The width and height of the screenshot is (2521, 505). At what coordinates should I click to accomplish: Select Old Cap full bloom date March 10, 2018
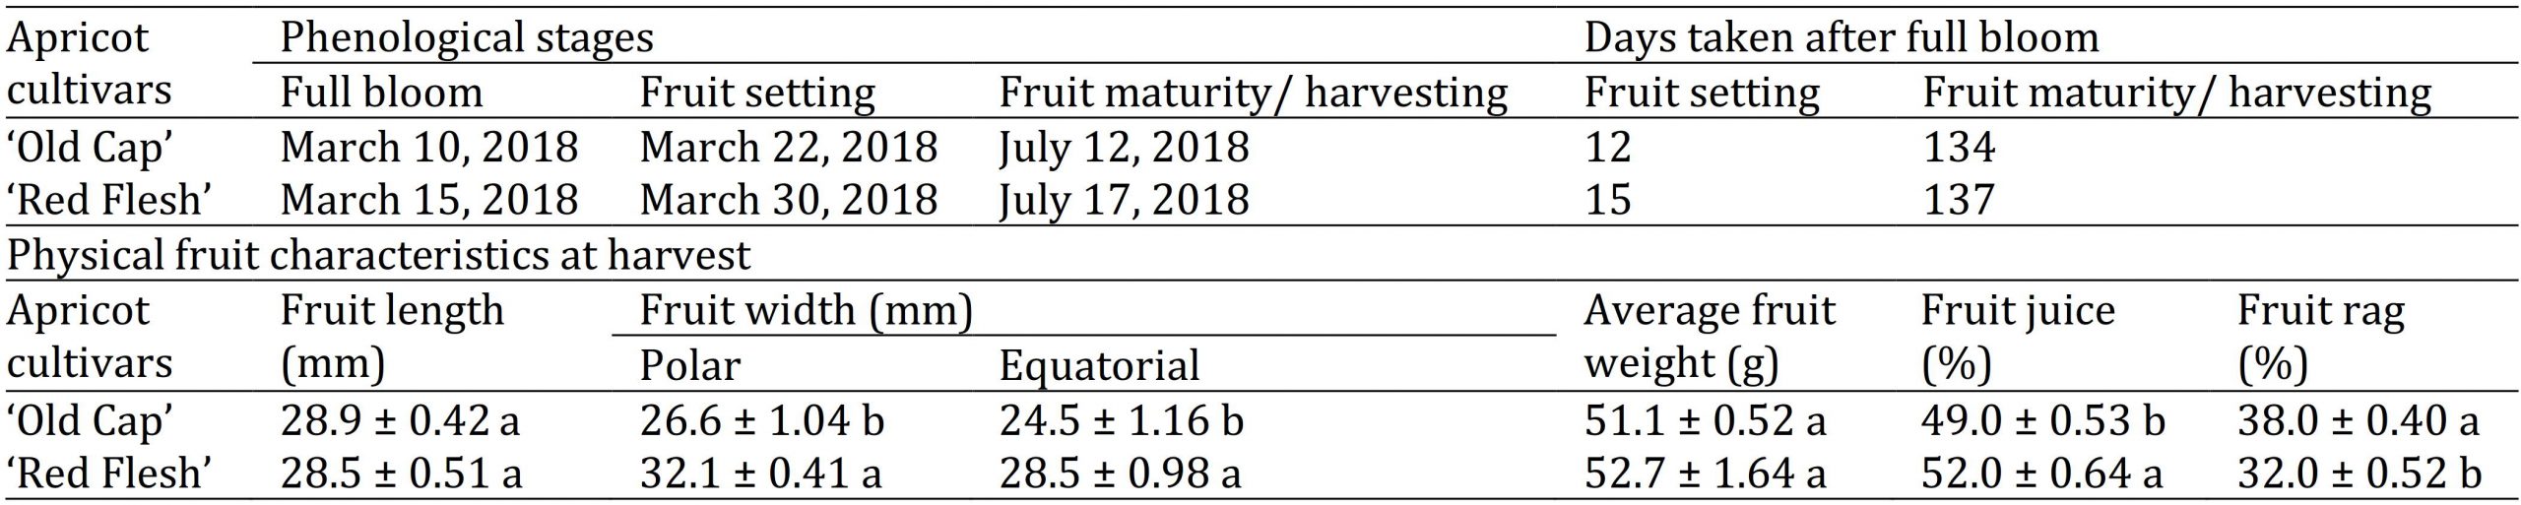point(429,148)
